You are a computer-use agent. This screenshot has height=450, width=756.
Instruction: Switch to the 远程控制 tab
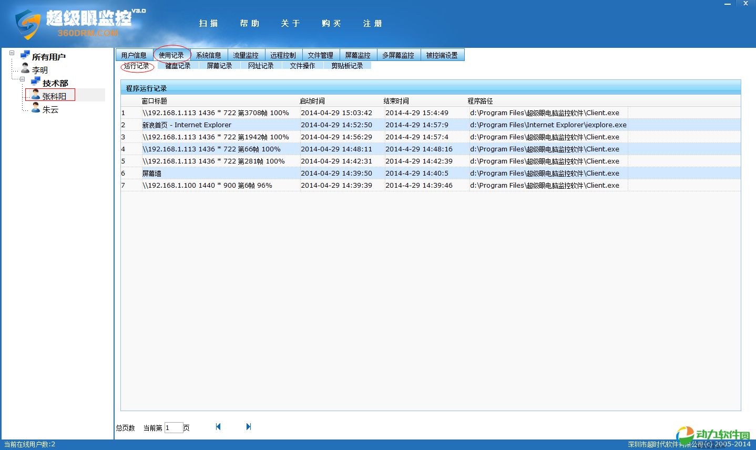tap(283, 55)
